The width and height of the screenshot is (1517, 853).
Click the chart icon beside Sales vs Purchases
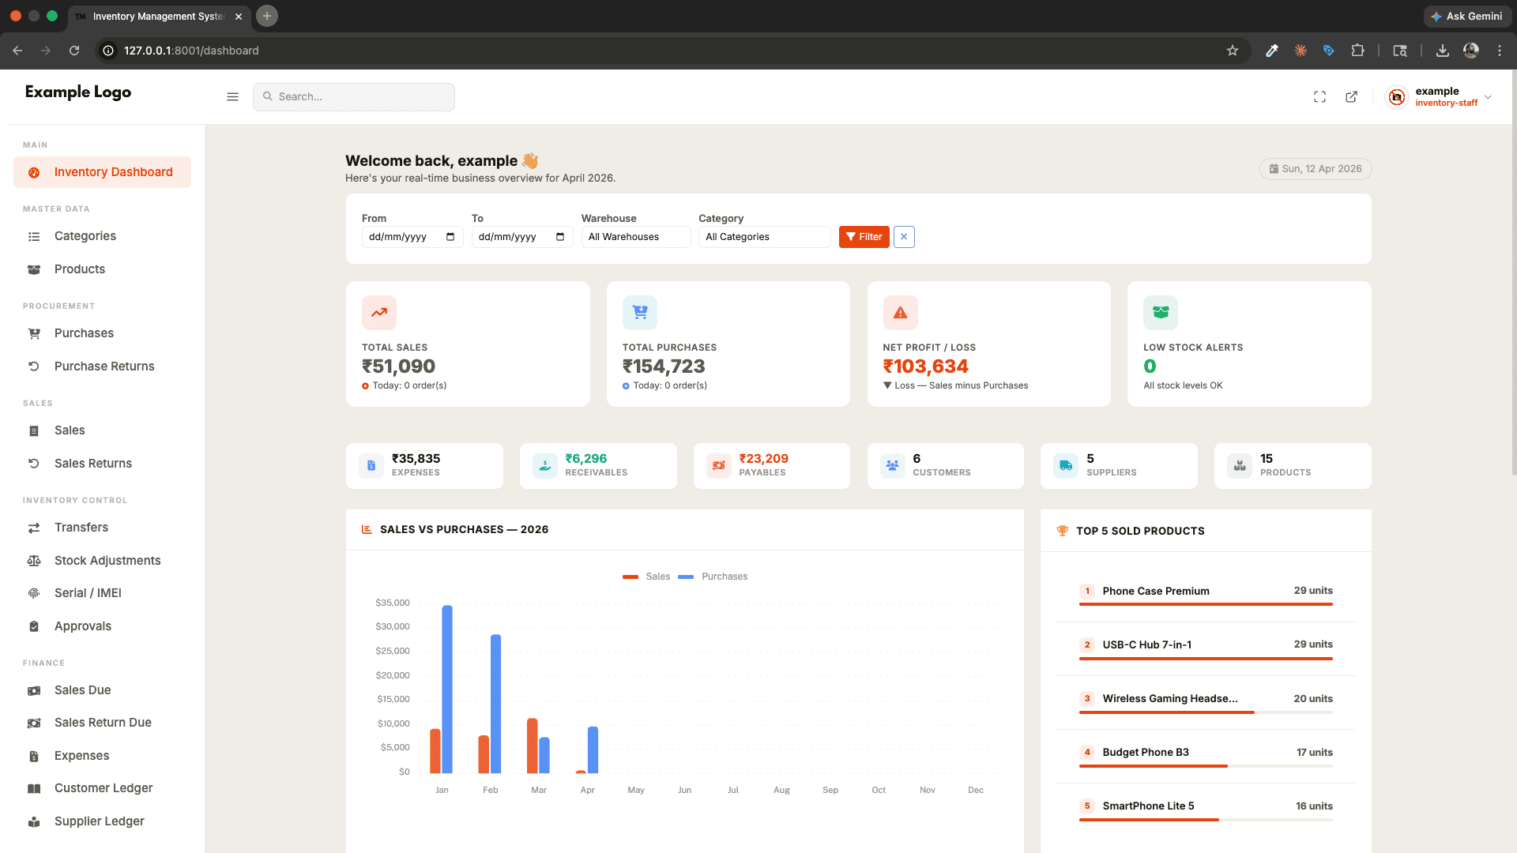pyautogui.click(x=367, y=529)
